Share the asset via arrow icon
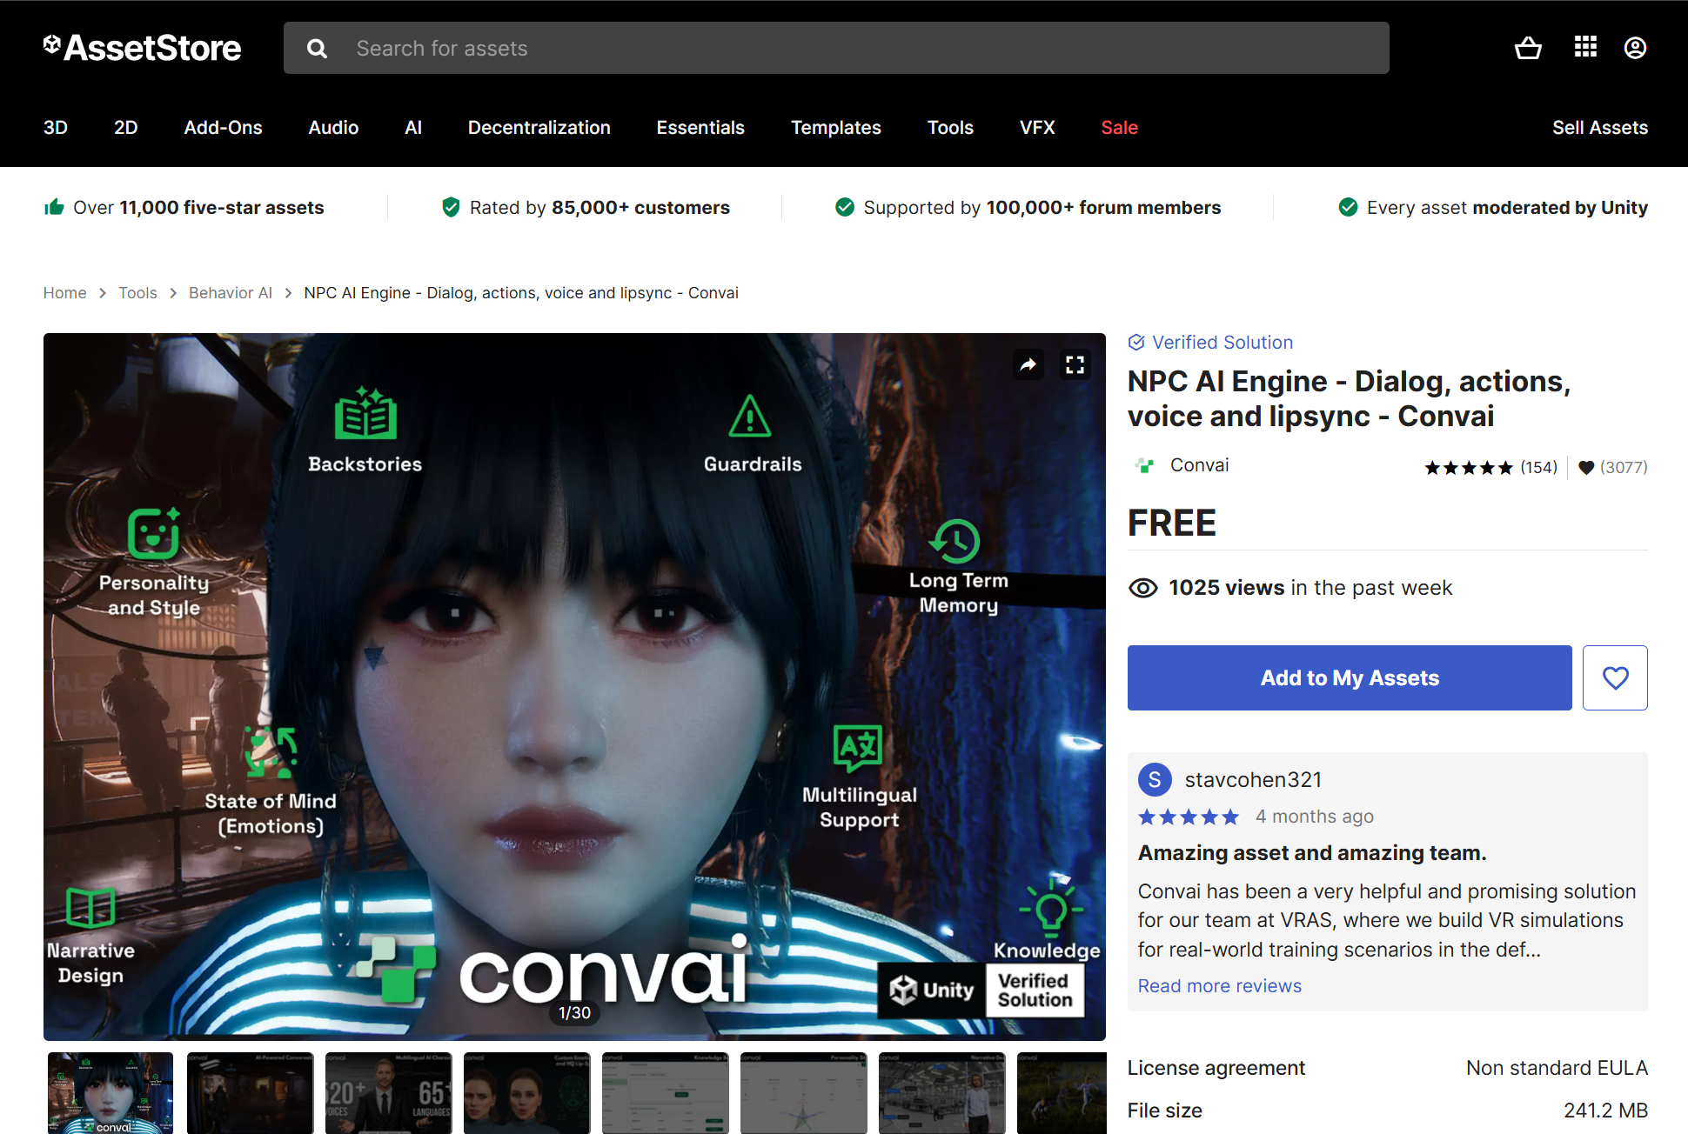 pyautogui.click(x=1028, y=364)
